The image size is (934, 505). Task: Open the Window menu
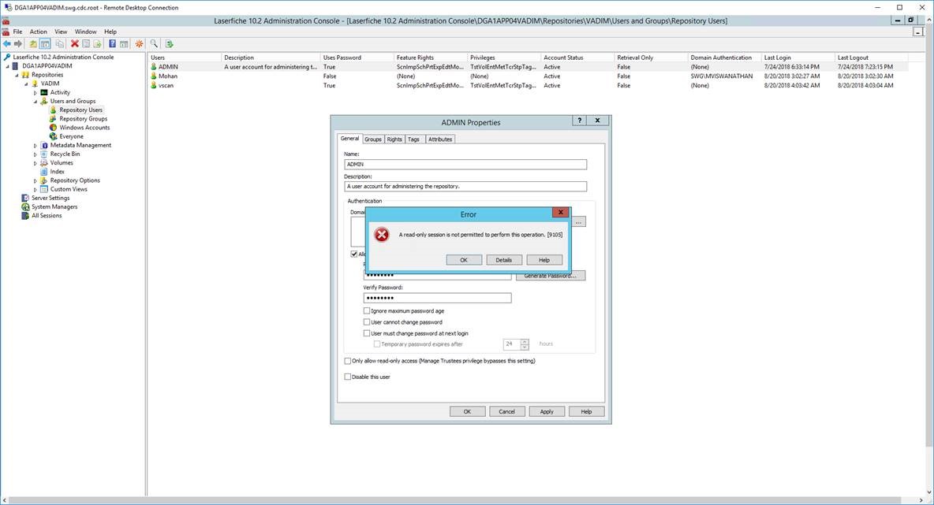[x=85, y=32]
